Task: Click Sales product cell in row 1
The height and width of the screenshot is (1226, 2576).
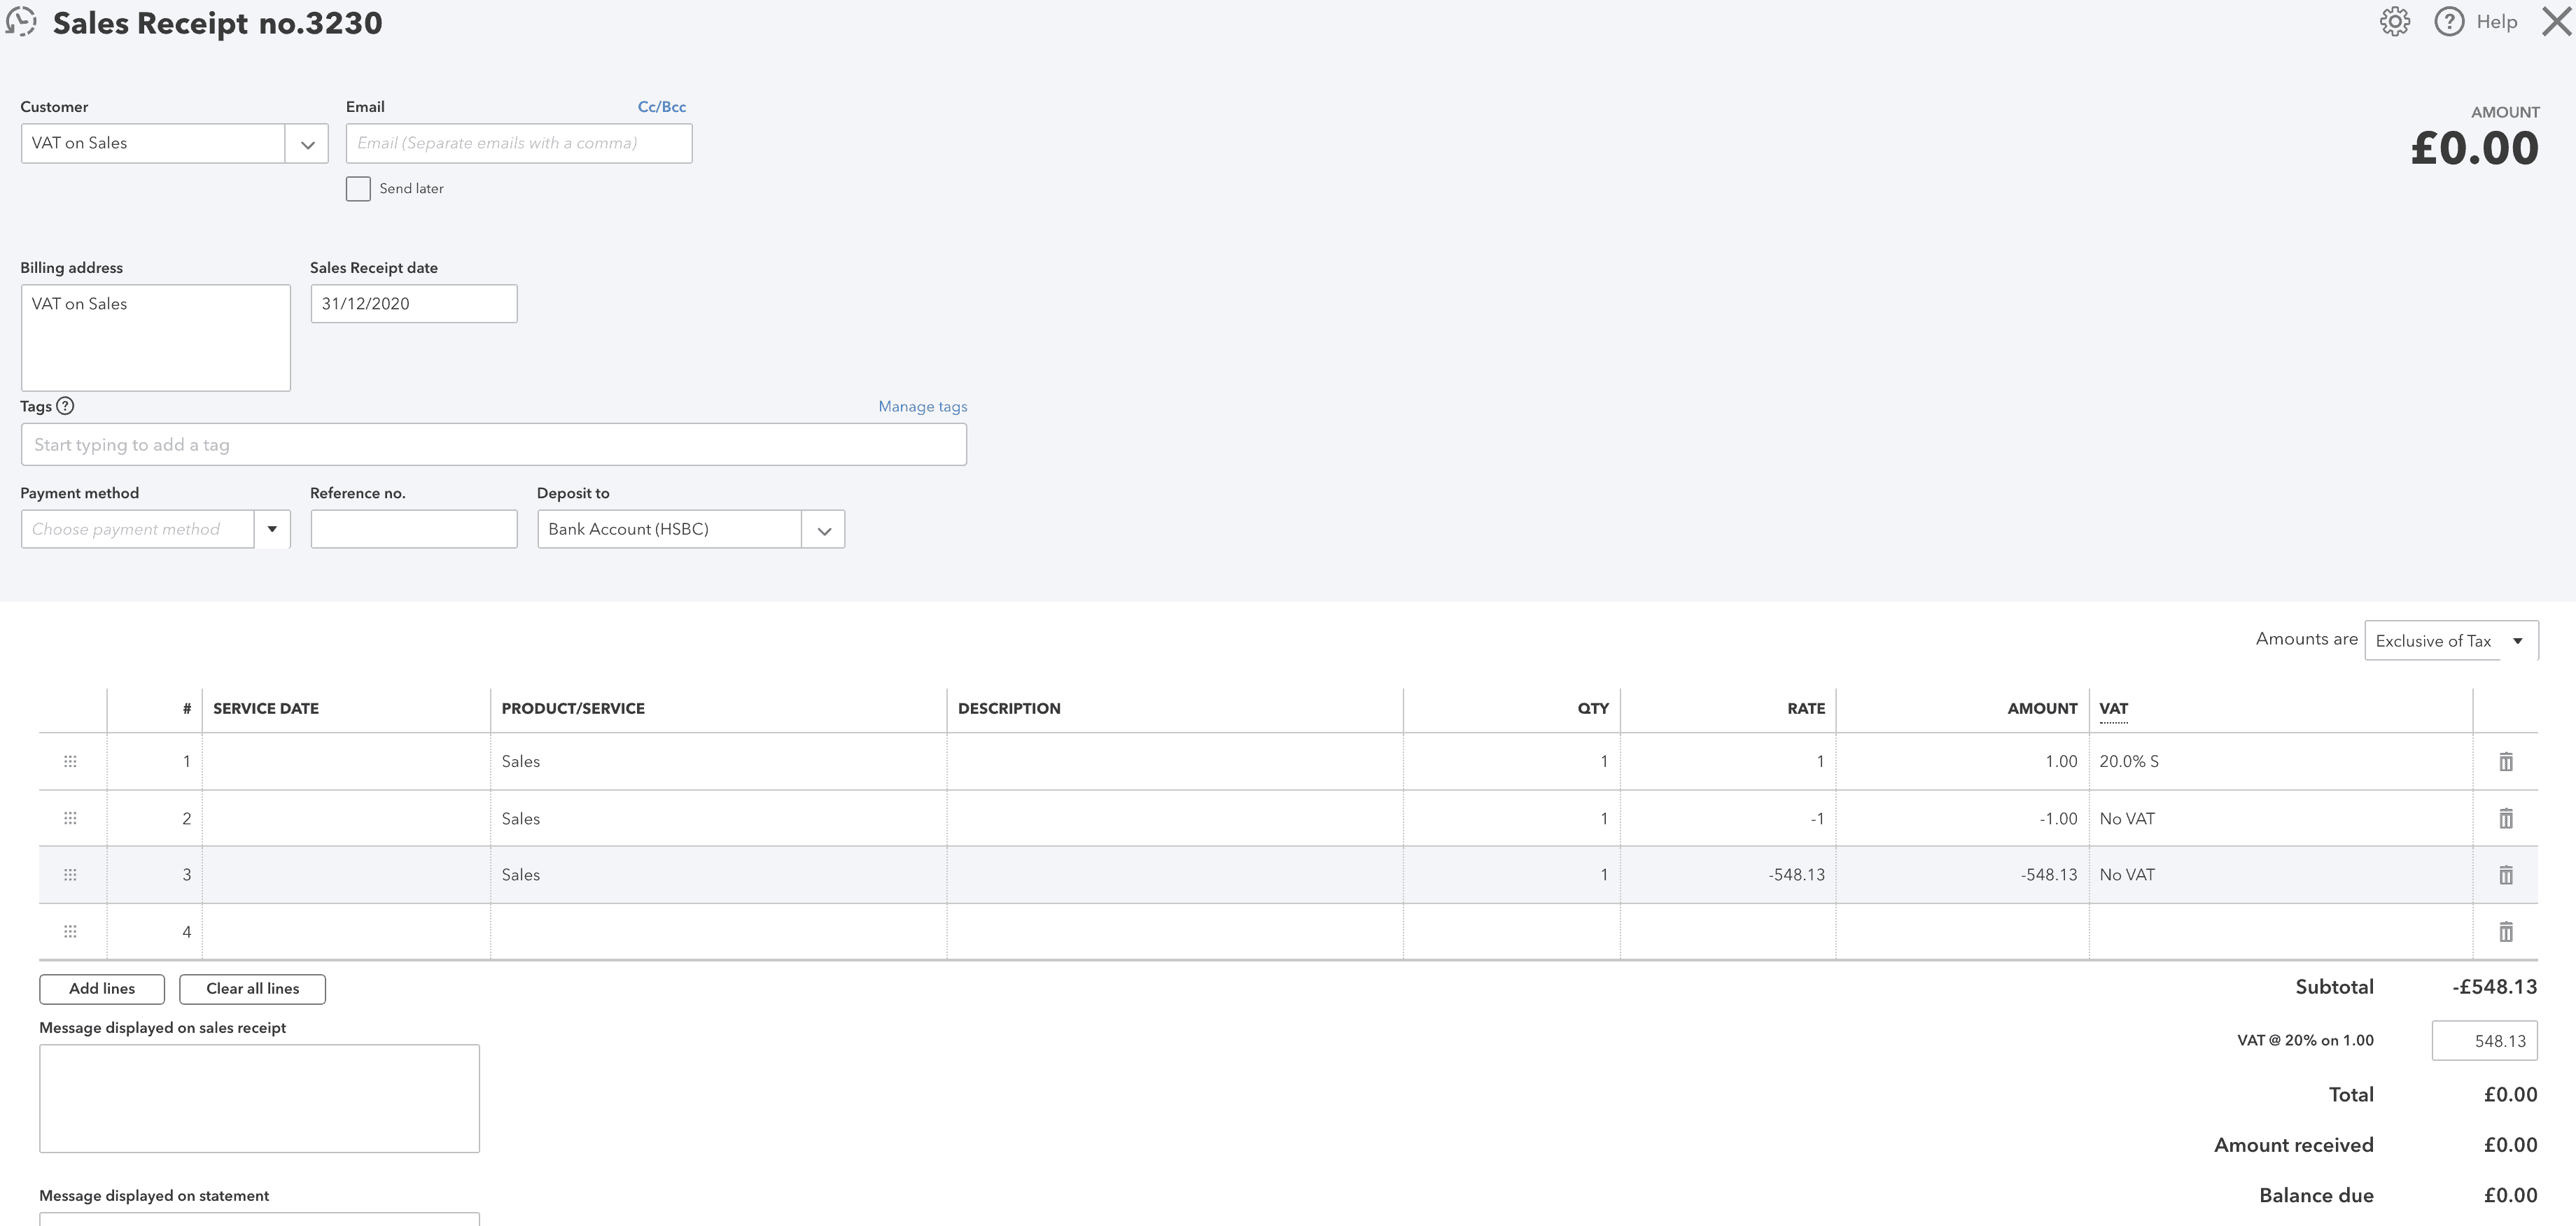Action: click(718, 762)
